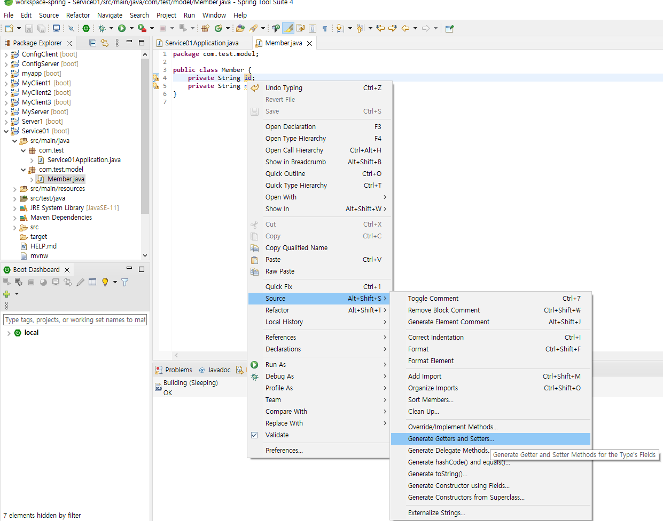The height and width of the screenshot is (521, 663).
Task: Close the Member.java editor tab
Action: click(x=309, y=43)
